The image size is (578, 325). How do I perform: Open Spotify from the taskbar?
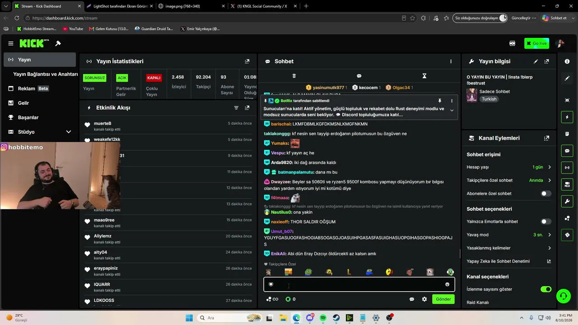click(x=323, y=318)
